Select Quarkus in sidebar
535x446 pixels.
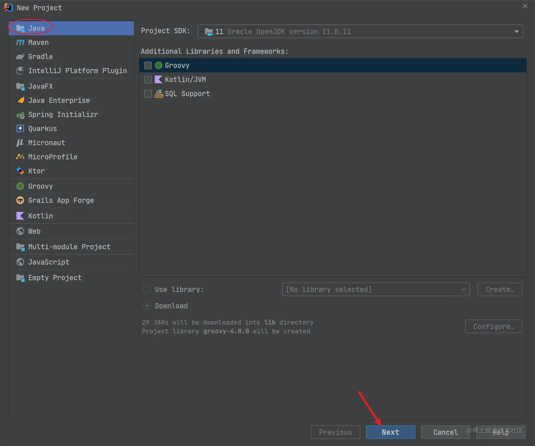click(x=71, y=128)
